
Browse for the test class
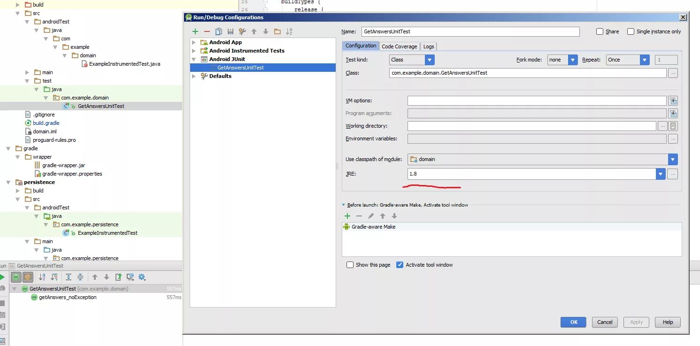(673, 73)
